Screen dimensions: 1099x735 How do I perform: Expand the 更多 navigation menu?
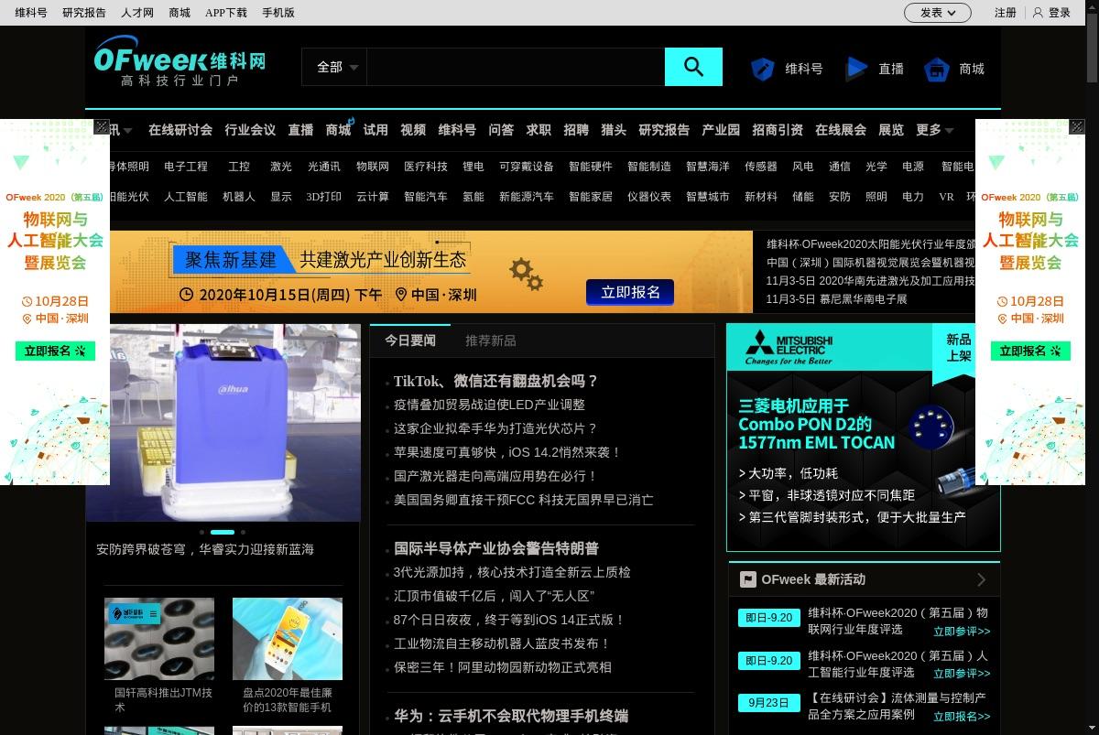(934, 130)
